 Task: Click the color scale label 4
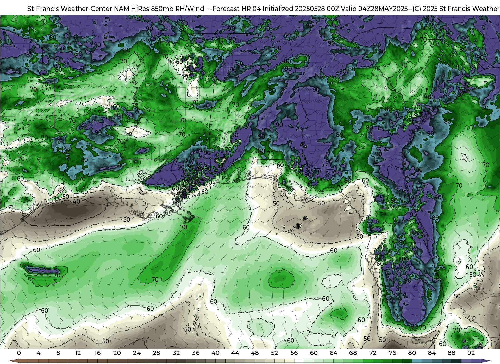(x=39, y=353)
